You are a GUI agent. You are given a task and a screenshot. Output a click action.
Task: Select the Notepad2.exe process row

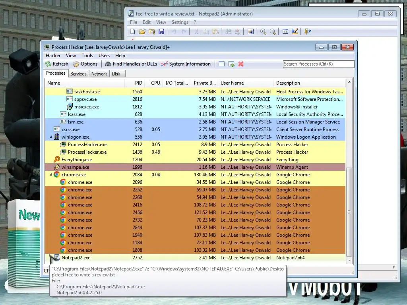point(195,258)
